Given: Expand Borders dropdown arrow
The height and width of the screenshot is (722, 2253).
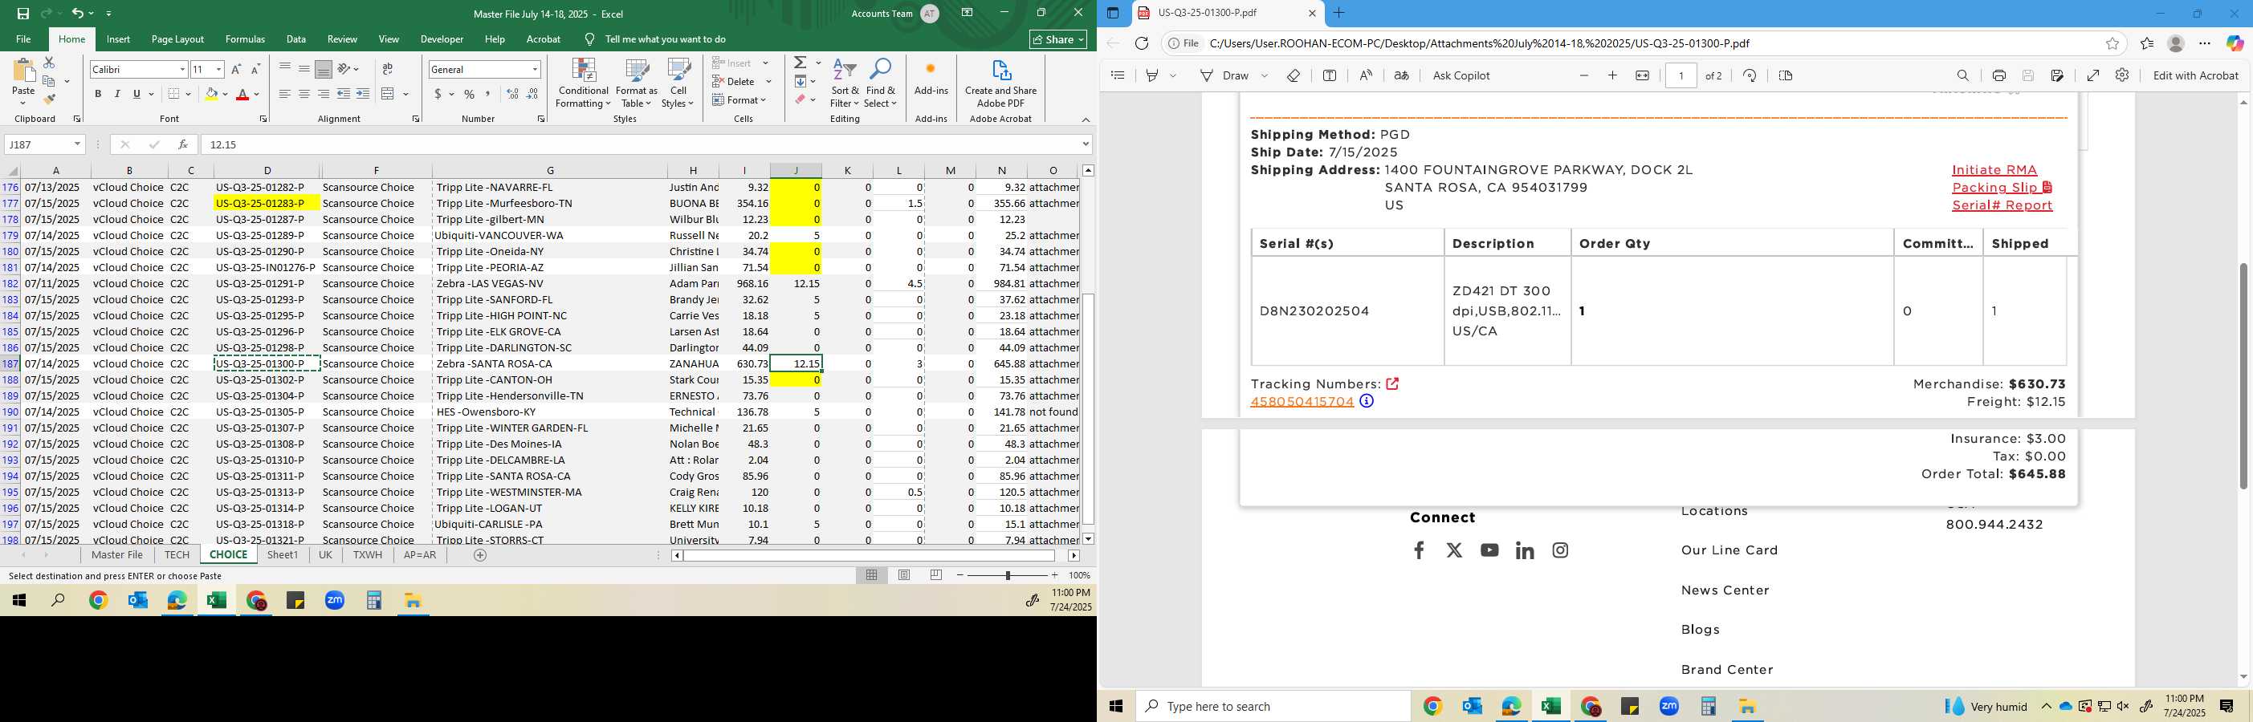Looking at the screenshot, I should pyautogui.click(x=189, y=94).
